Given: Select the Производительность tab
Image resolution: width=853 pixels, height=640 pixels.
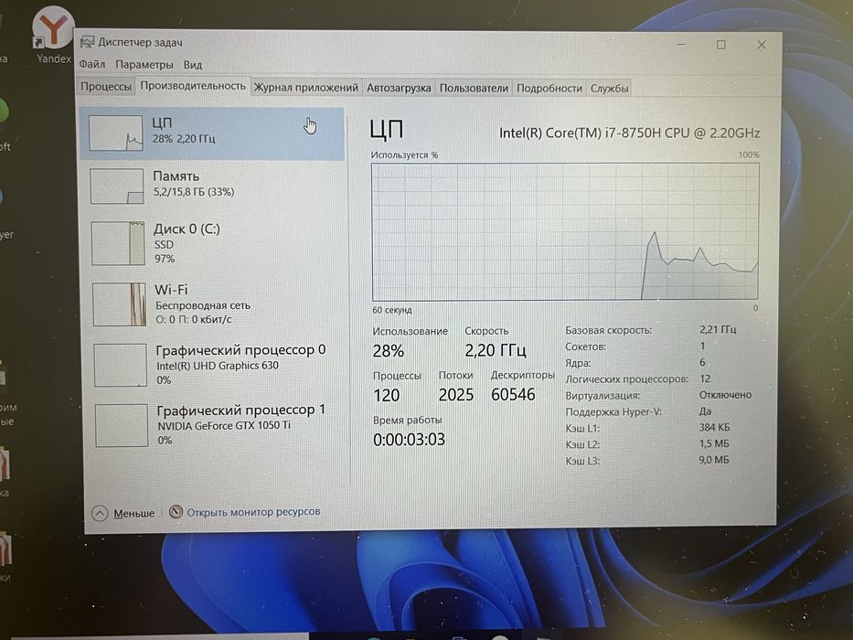Looking at the screenshot, I should point(193,86).
